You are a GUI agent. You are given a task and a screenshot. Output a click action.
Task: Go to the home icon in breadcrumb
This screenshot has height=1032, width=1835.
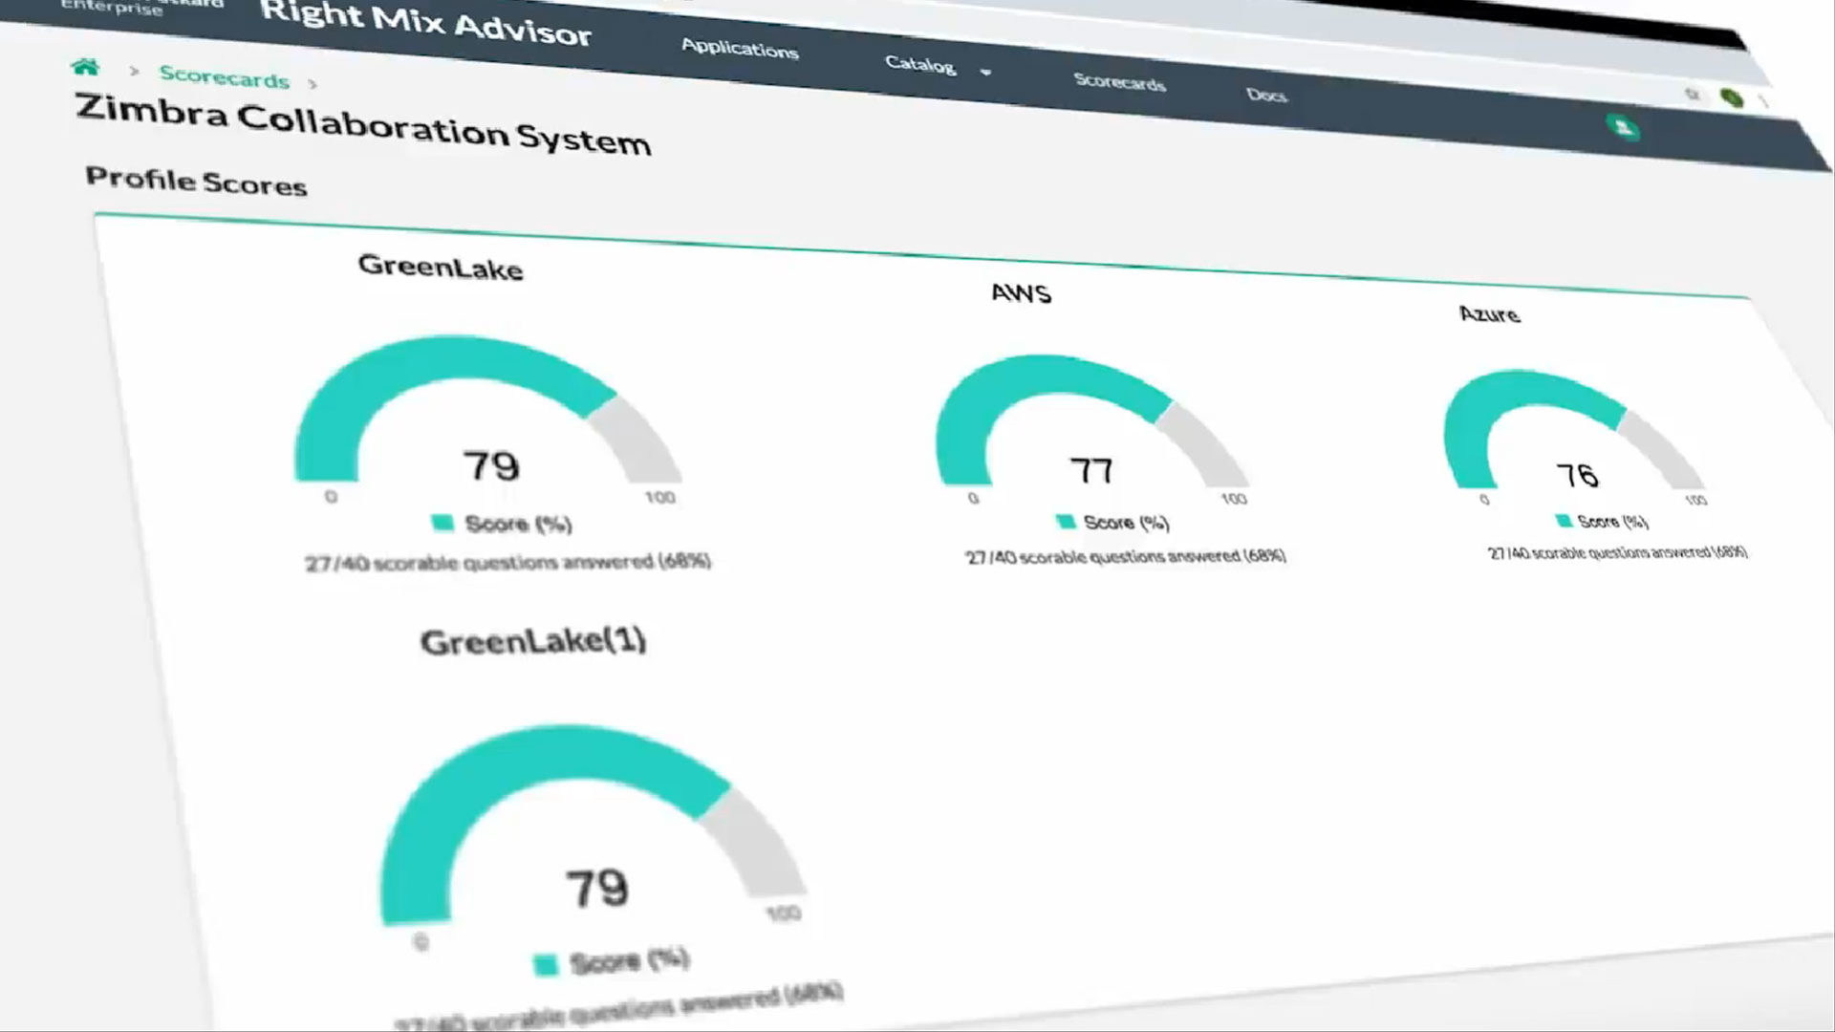[x=85, y=67]
